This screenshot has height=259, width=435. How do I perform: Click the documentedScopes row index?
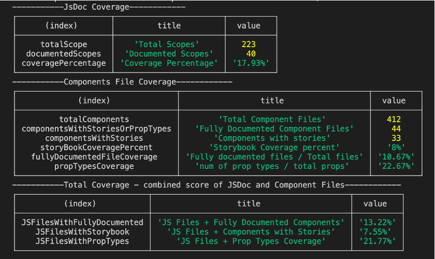(64, 54)
